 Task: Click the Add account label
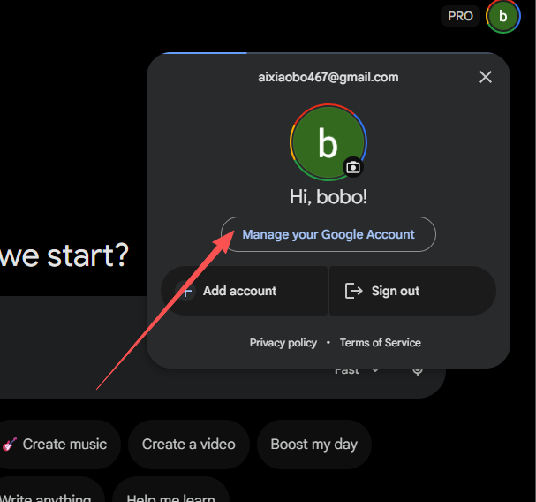tap(239, 291)
